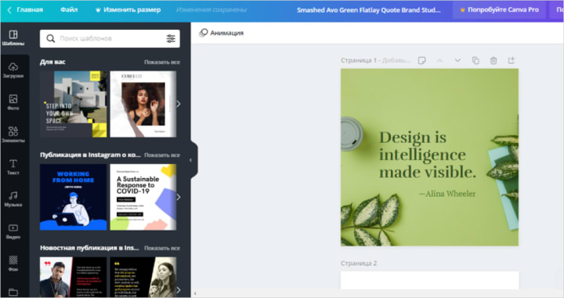Open the Шаблоны templates sidebar tab
564x298 pixels.
[13, 38]
